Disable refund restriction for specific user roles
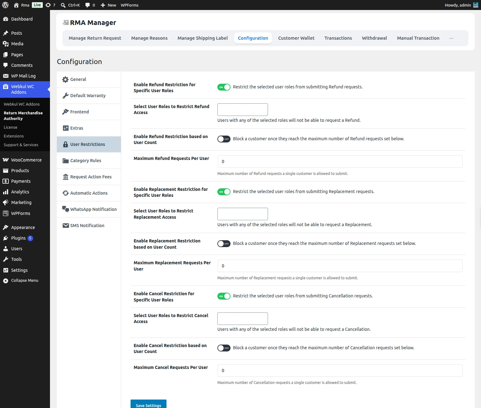 pyautogui.click(x=224, y=87)
